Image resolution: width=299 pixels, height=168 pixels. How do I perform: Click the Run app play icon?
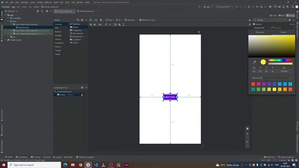click(x=237, y=7)
